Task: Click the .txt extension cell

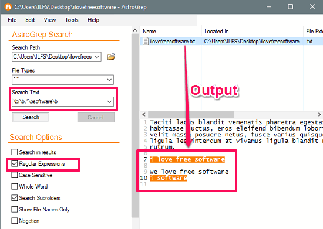Action: [x=309, y=41]
